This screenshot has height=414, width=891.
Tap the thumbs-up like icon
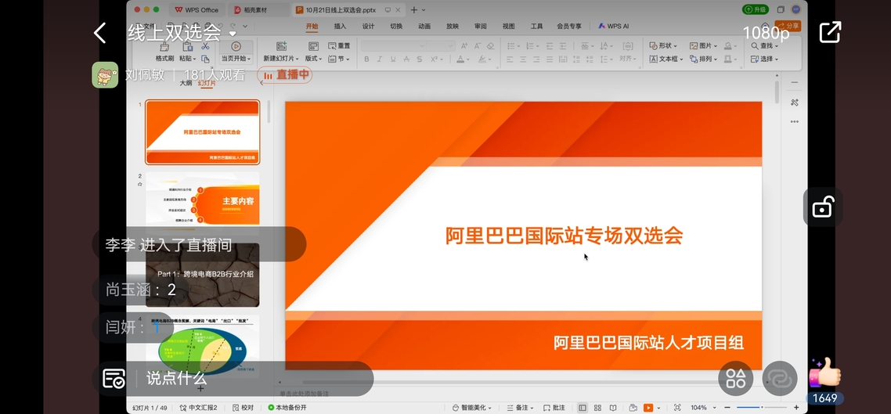pyautogui.click(x=824, y=373)
